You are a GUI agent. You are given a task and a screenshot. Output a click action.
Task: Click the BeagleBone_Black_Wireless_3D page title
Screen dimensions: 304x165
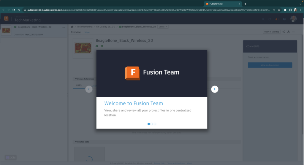pos(124,41)
